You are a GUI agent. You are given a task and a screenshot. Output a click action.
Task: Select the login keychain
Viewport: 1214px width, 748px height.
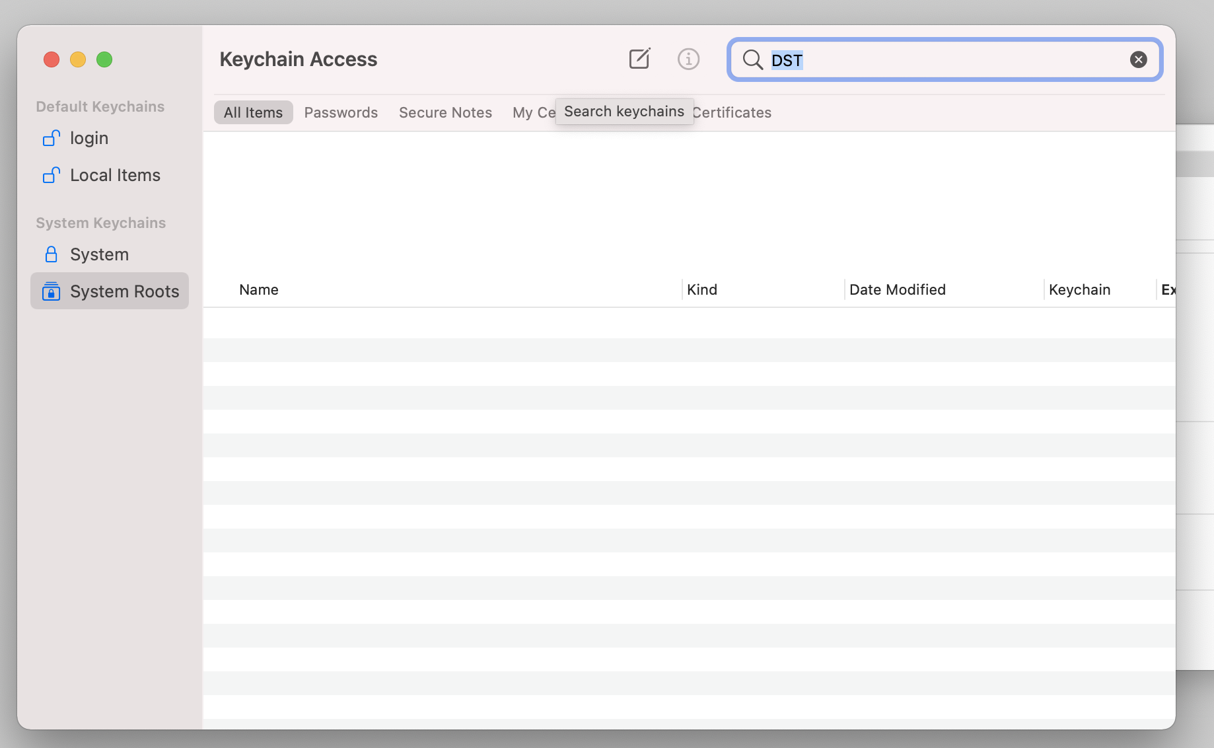[x=110, y=138]
